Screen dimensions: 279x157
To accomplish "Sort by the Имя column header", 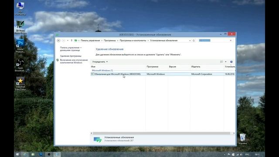I will pos(118,67).
